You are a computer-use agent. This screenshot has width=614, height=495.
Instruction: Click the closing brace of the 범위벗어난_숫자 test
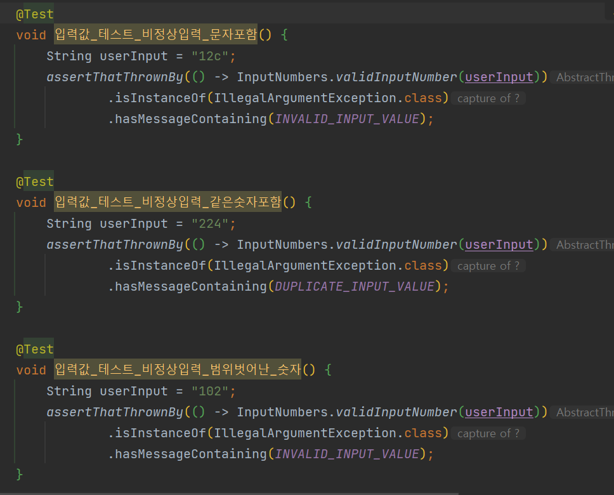click(19, 475)
